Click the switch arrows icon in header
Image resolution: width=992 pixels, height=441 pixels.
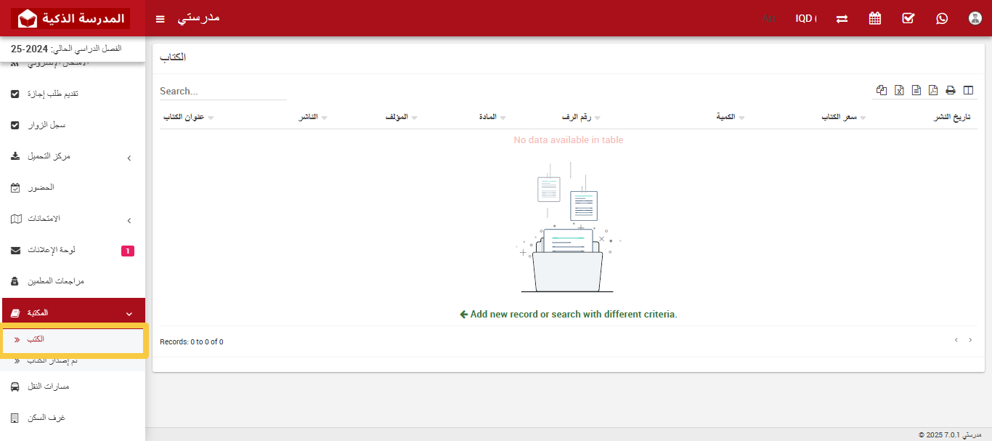(x=842, y=18)
